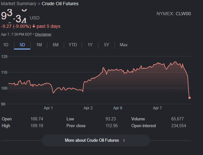Click the chevron arrow in More about button
This screenshot has width=203, height=155.
point(124,140)
